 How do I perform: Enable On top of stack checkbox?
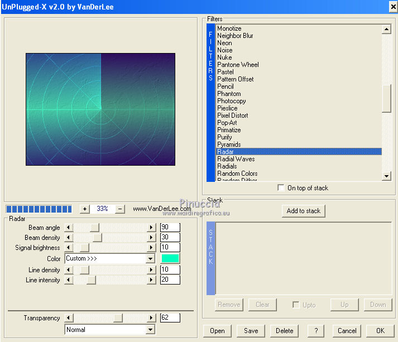(x=281, y=188)
